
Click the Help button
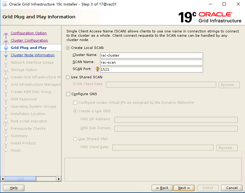pyautogui.click(x=14, y=188)
